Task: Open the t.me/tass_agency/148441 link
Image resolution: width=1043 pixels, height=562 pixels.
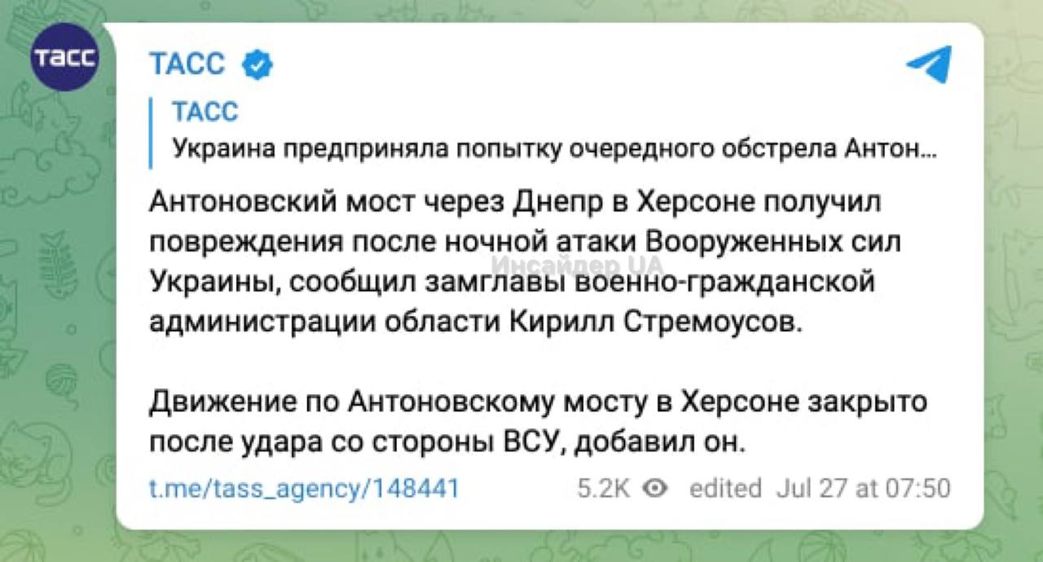Action: (x=305, y=488)
